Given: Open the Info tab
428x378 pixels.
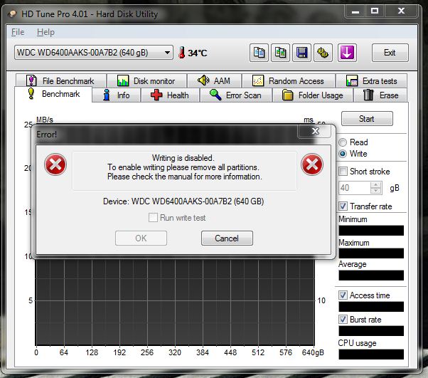Looking at the screenshot, I should [117, 95].
